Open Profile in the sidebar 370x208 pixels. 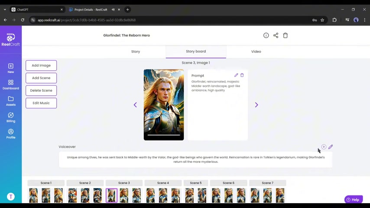11,133
